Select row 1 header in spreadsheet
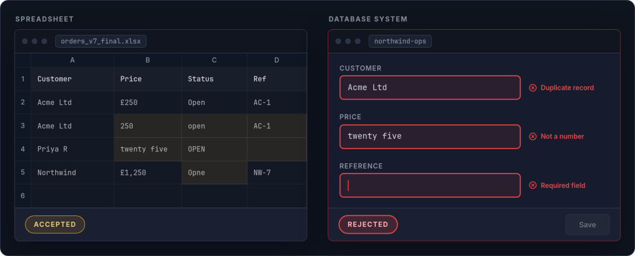 pyautogui.click(x=23, y=79)
